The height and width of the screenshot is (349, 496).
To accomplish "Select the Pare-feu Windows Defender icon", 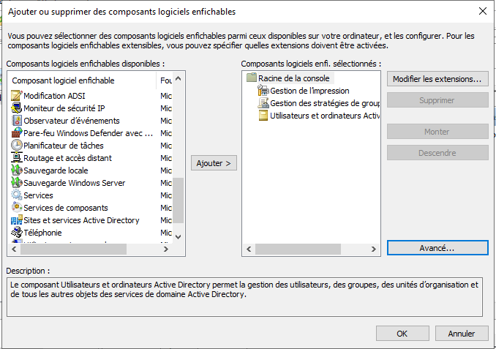I will click(x=17, y=133).
